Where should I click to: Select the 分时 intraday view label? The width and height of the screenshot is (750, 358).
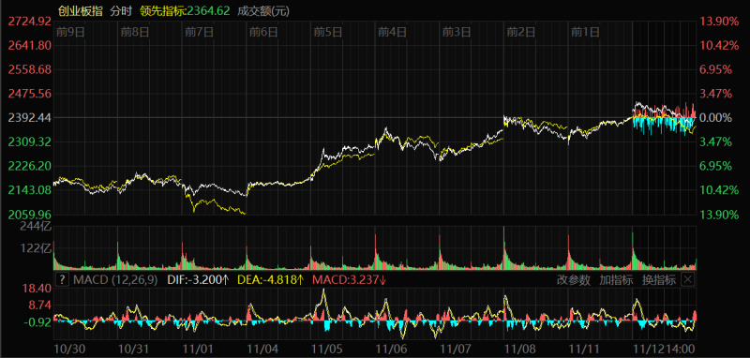tap(121, 10)
